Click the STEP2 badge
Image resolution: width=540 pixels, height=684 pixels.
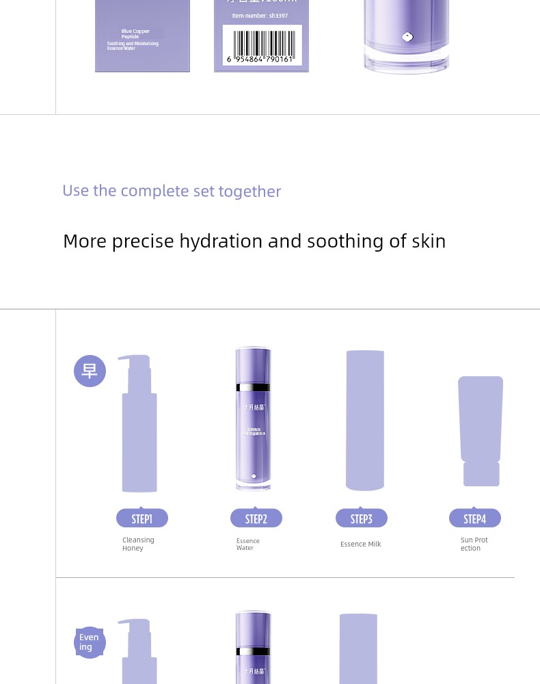(256, 518)
